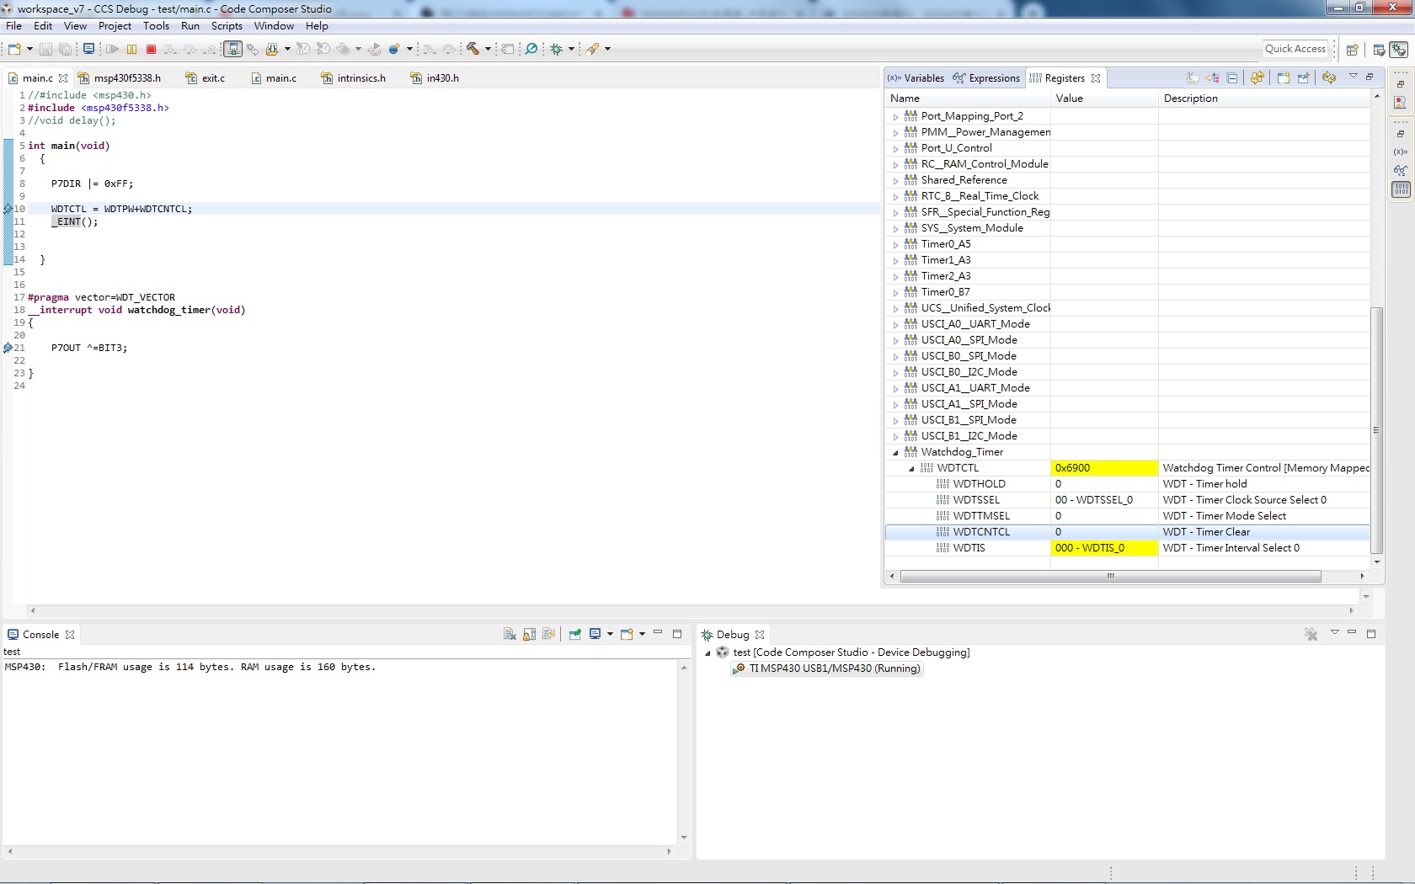Open the Registers view menu triangle
1415x884 pixels.
pyautogui.click(x=1354, y=77)
